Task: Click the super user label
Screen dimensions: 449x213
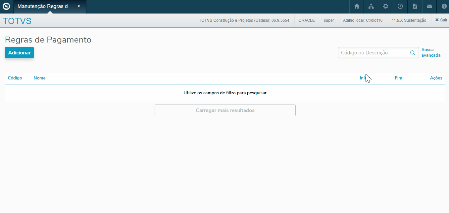Action: coord(329,20)
